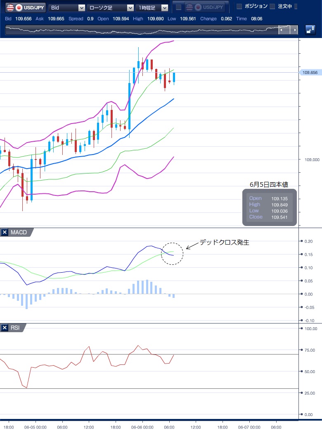Toggle the comparison pair checkbox
Screen dimensions: 322x433
coord(178,7)
